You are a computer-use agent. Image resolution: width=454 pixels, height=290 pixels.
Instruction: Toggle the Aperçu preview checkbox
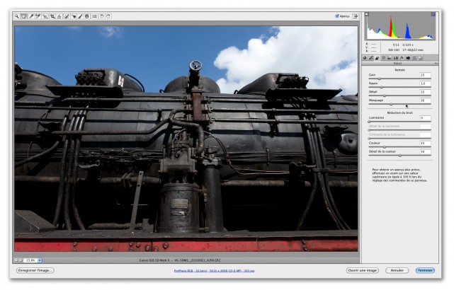coord(336,16)
